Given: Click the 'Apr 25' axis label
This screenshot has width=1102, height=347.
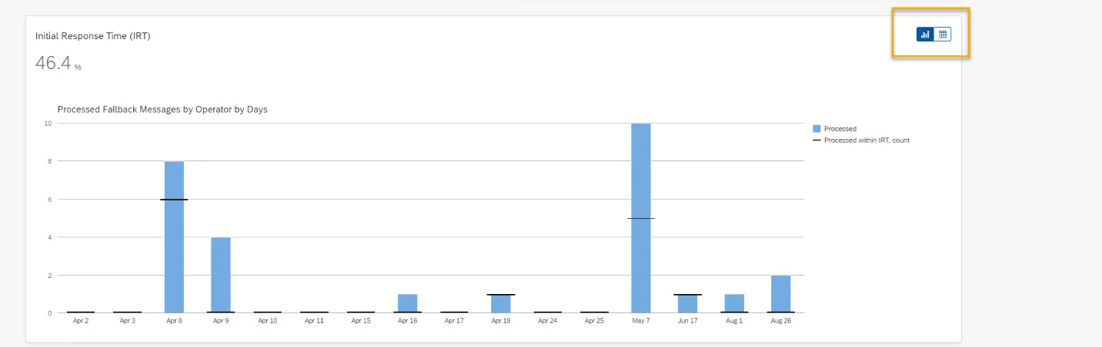Looking at the screenshot, I should click(594, 321).
